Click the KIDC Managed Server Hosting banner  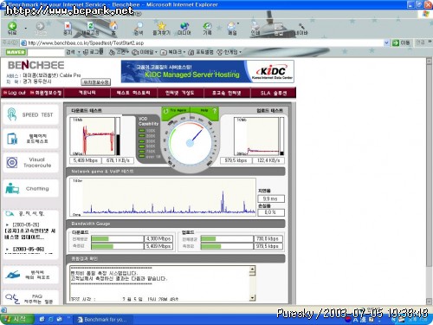208,71
